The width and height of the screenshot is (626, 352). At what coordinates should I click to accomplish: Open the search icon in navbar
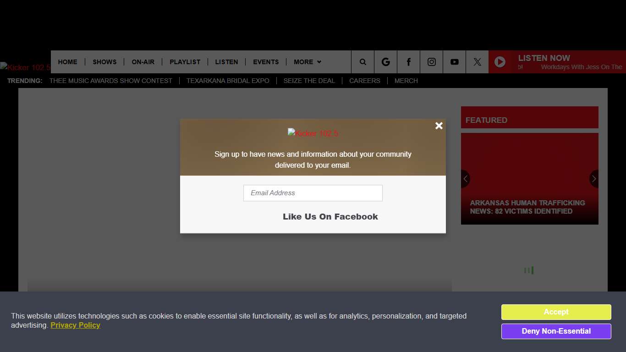coord(362,62)
